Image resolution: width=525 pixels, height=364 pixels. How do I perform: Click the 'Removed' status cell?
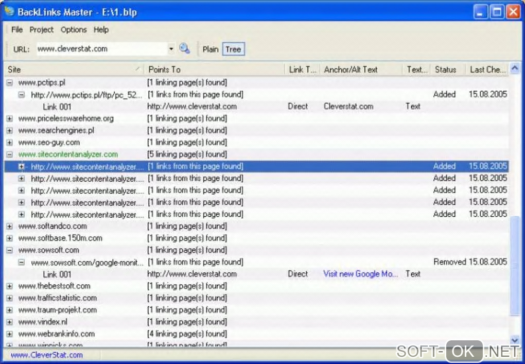[449, 262]
